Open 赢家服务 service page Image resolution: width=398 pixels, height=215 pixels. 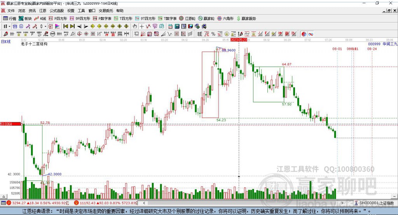tap(246, 19)
